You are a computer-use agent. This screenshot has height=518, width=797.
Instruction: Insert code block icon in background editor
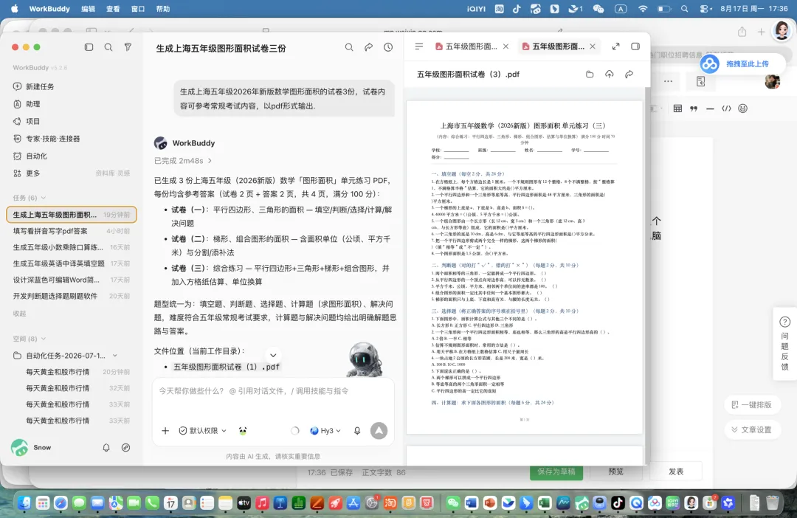[x=726, y=108]
